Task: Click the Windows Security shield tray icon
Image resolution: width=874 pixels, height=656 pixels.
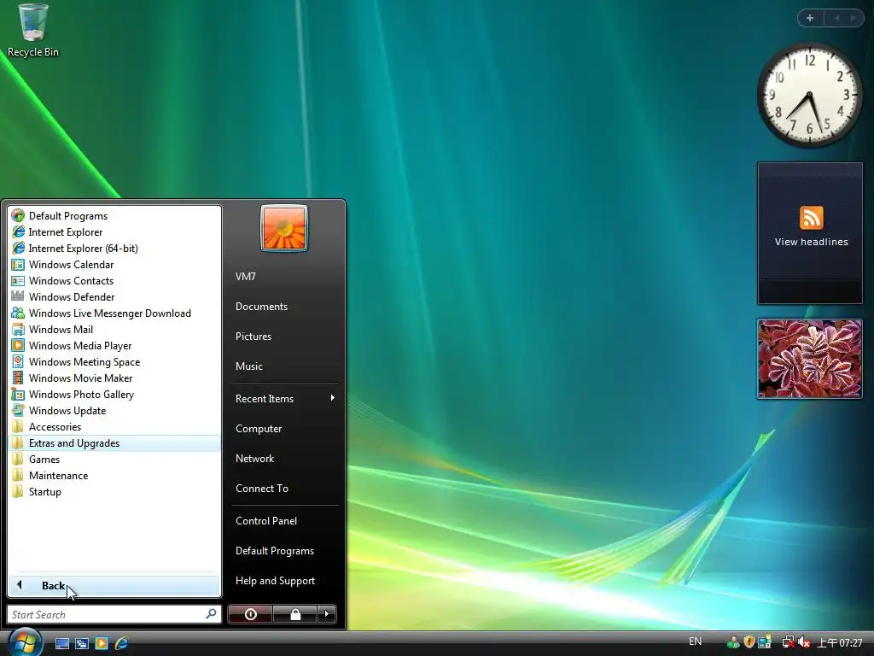Action: point(749,642)
